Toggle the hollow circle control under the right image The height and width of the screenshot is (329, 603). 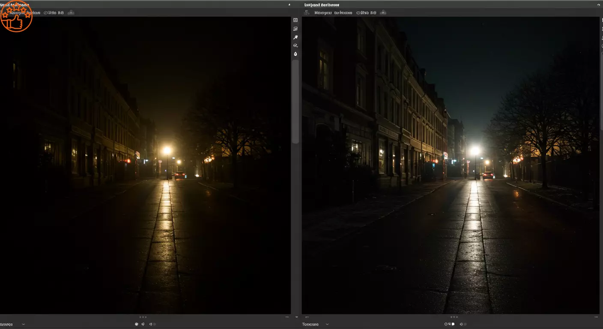(x=446, y=324)
